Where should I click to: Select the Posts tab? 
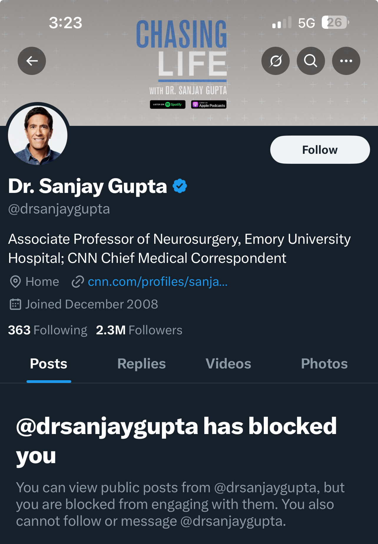pos(49,364)
